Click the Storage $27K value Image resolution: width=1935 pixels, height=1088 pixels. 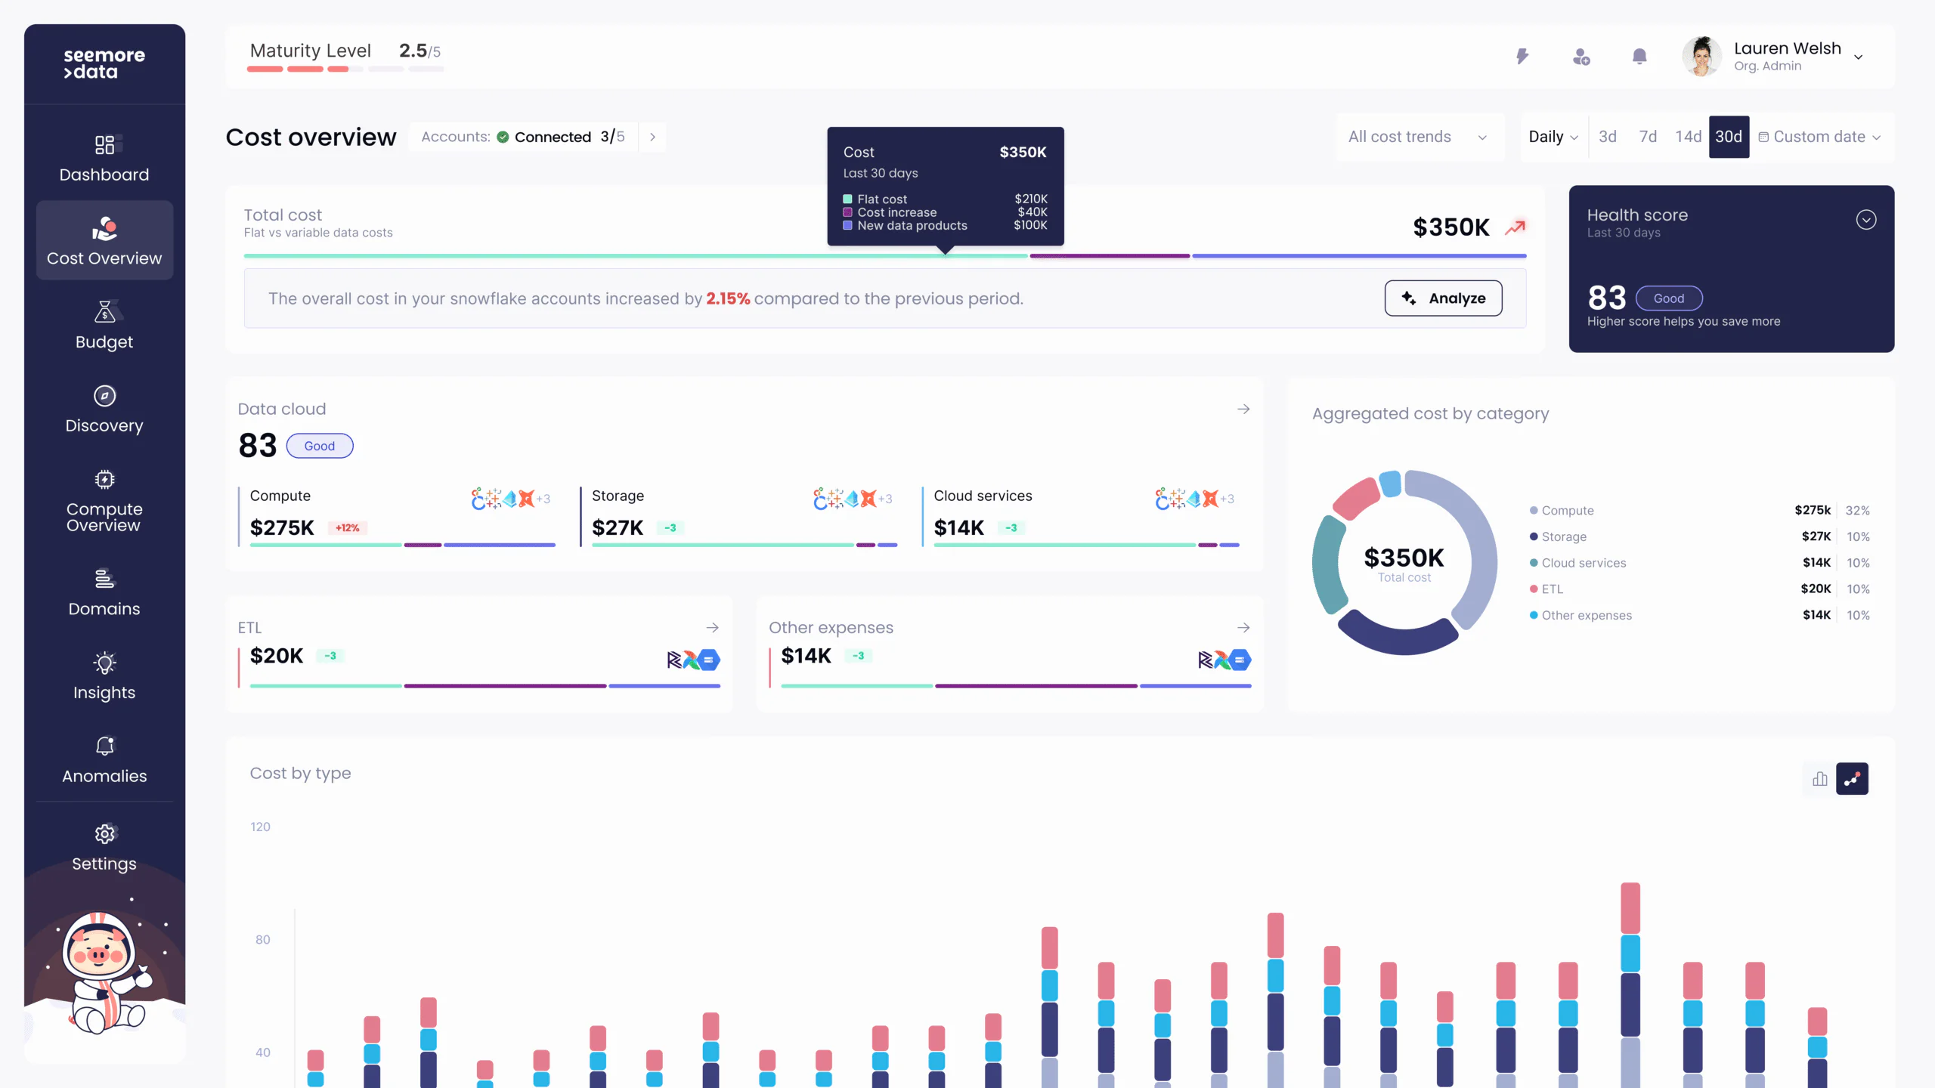pos(618,528)
